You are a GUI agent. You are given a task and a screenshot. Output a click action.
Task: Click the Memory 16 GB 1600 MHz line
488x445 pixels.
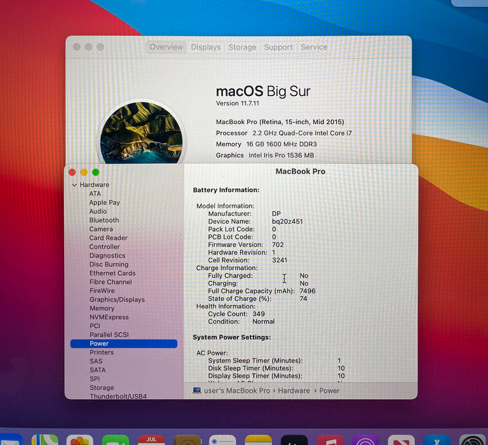pos(266,144)
